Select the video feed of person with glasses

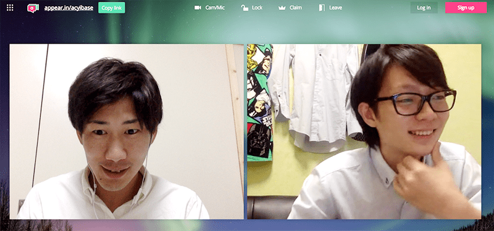(364, 131)
